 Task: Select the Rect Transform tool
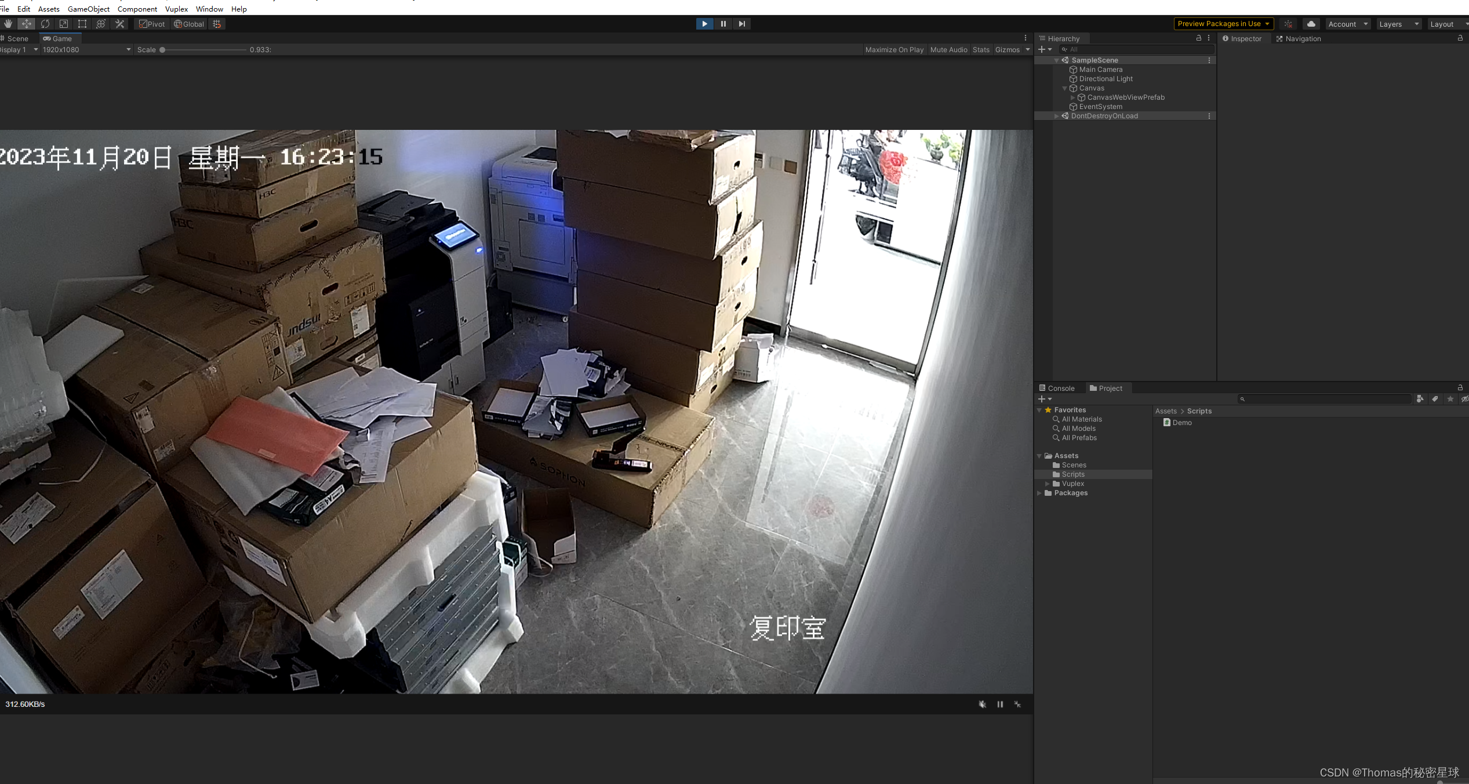82,24
